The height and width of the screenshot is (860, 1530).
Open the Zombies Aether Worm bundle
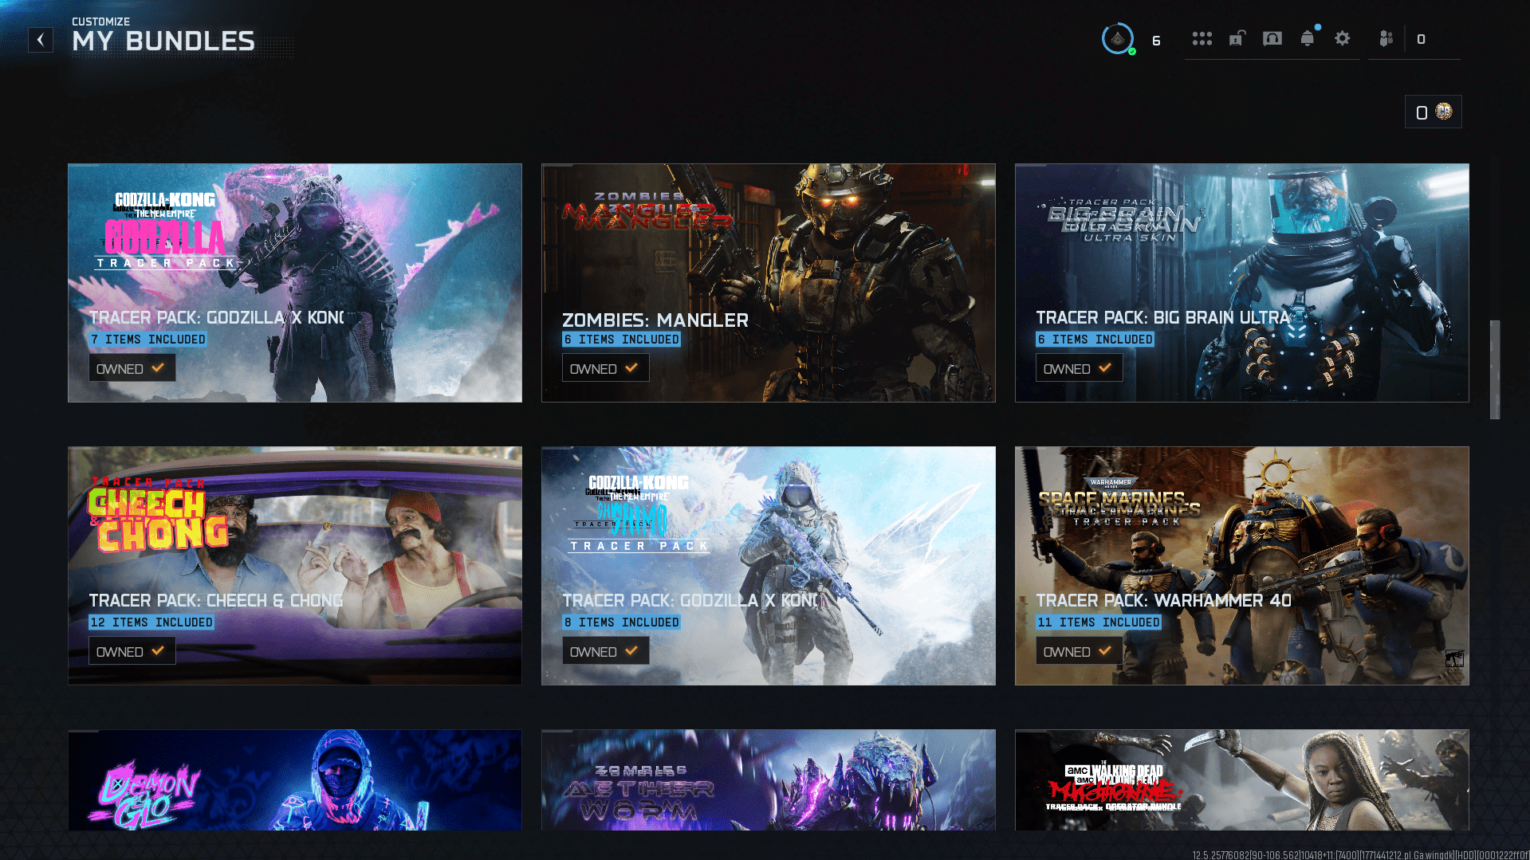768,779
